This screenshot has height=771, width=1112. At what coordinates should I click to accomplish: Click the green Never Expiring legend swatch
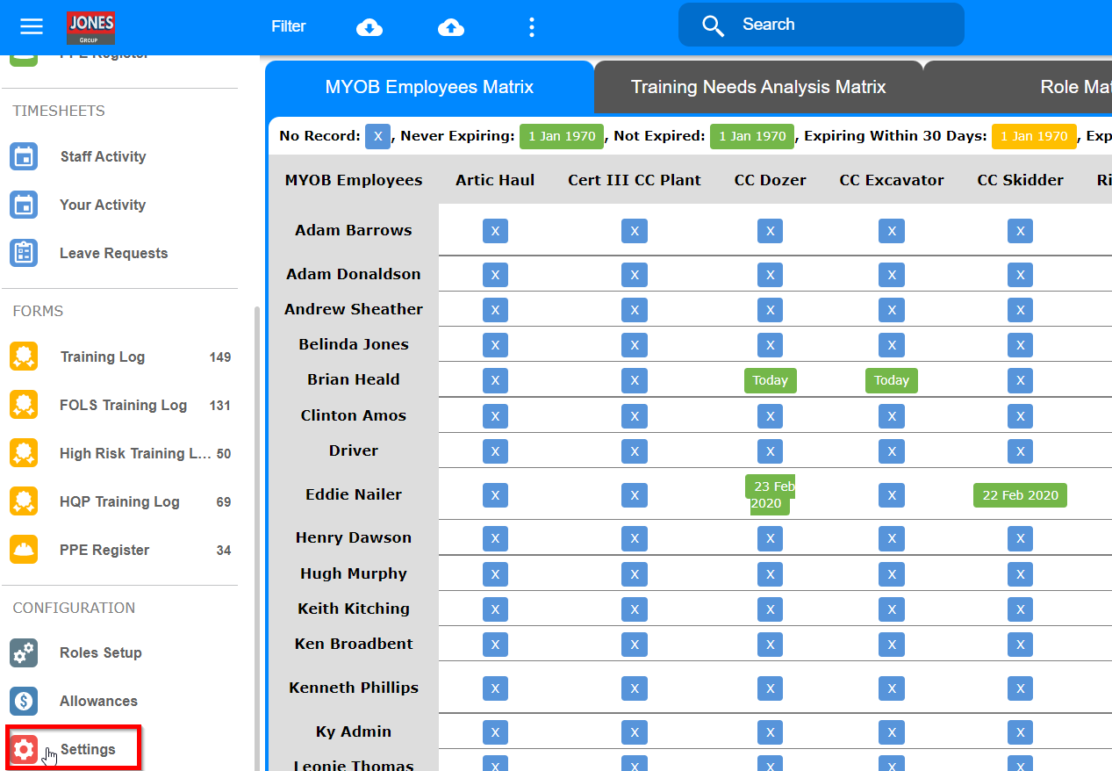click(x=562, y=136)
